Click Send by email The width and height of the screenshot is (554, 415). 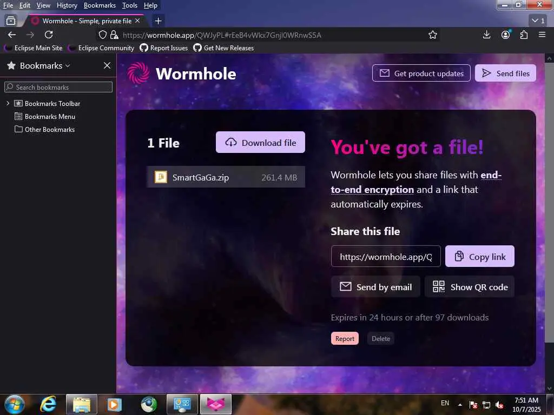point(375,287)
